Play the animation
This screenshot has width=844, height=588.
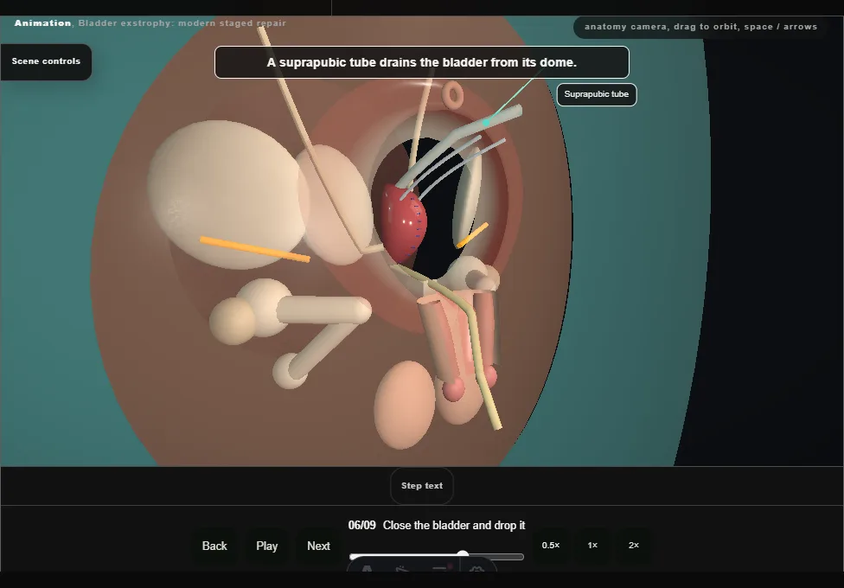tap(267, 546)
